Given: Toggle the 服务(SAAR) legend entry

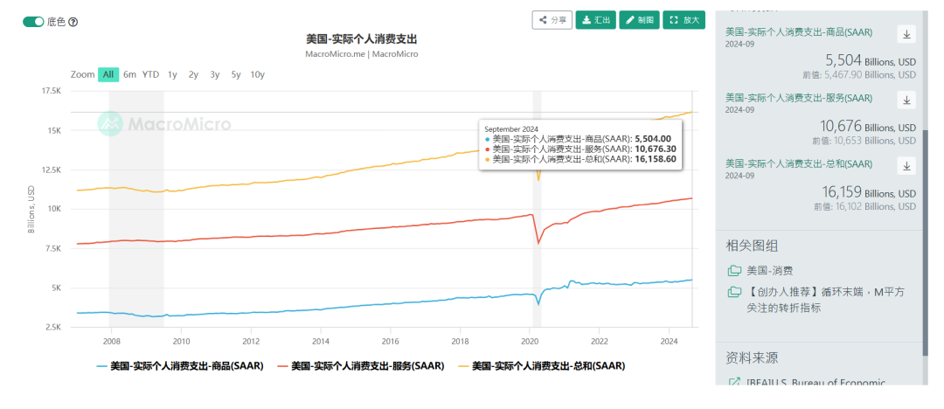Looking at the screenshot, I should 360,365.
